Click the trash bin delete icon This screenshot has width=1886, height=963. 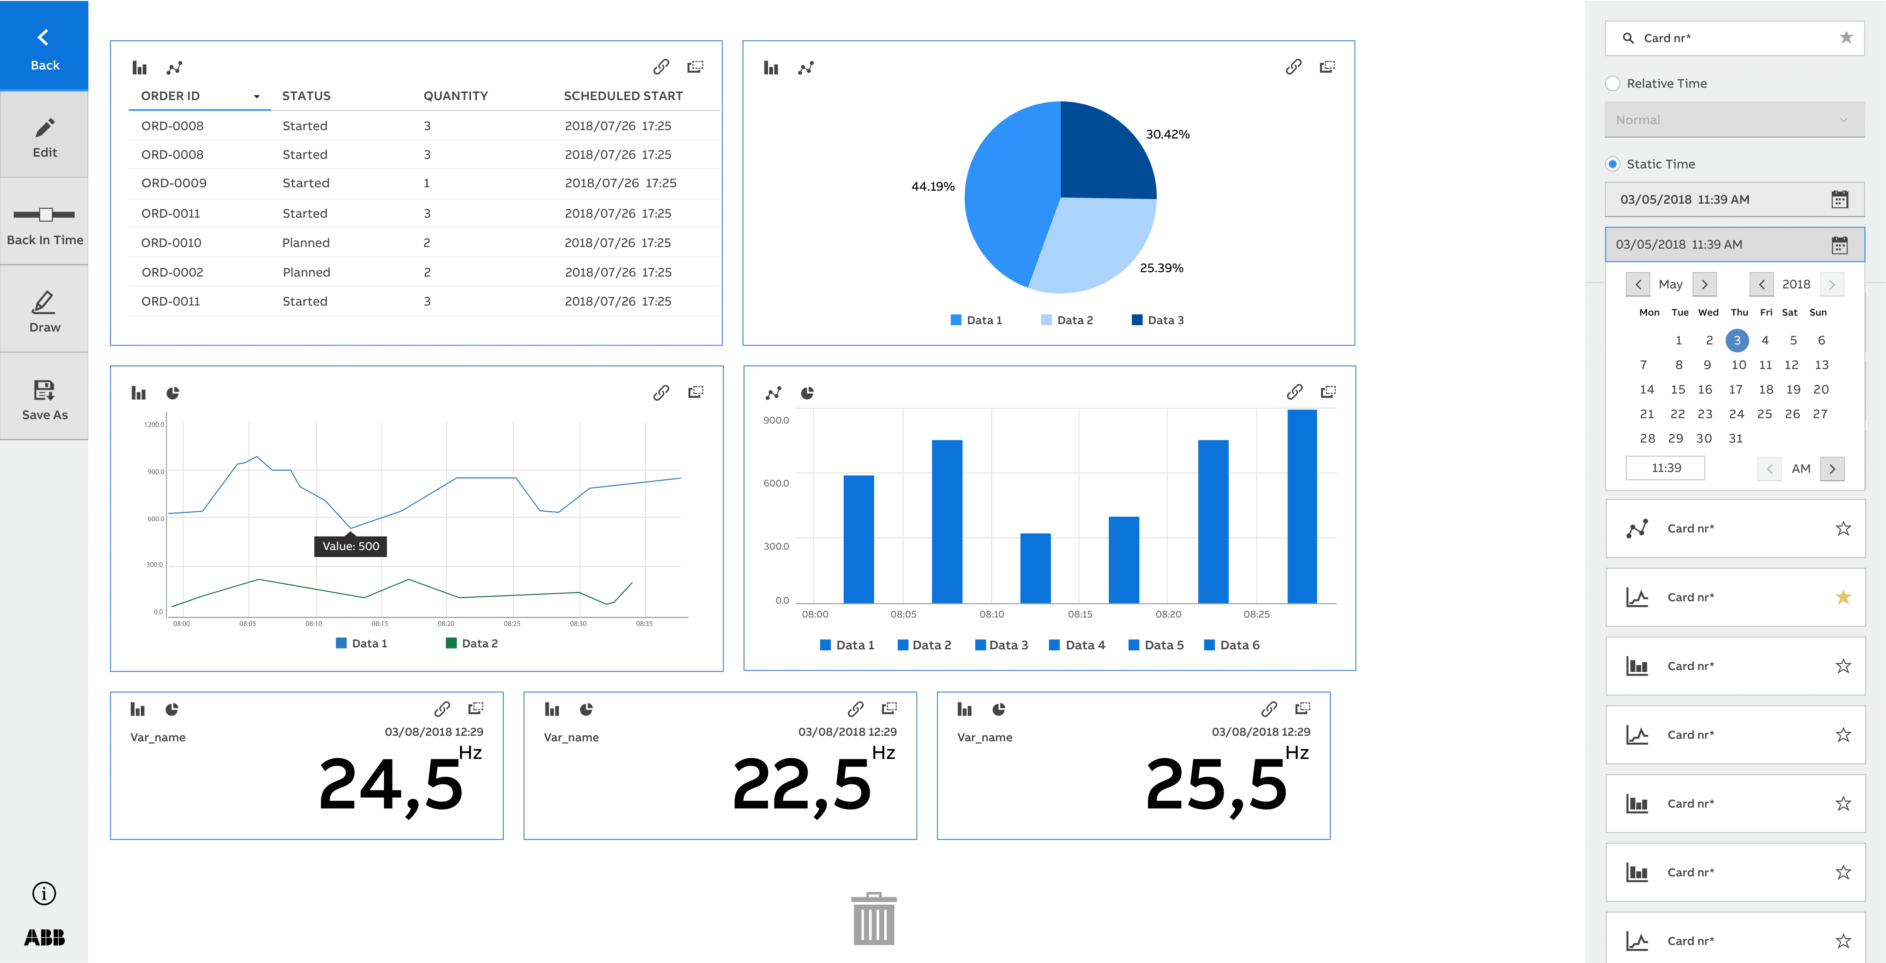coord(873,919)
